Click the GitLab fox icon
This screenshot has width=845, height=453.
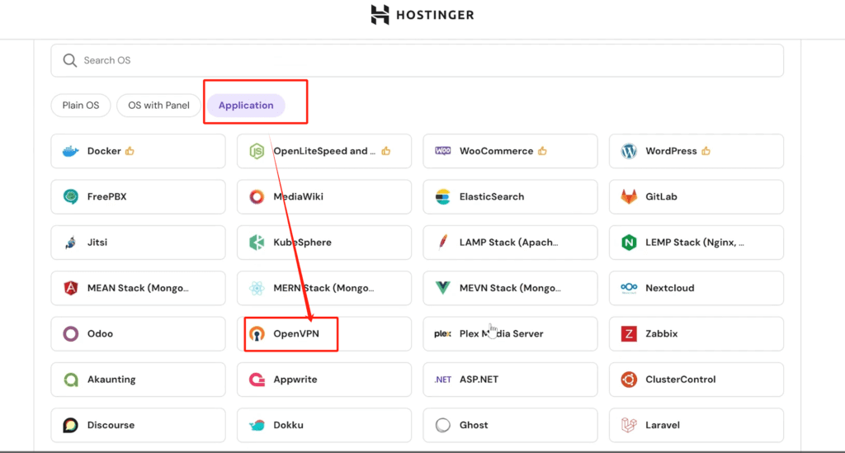point(629,197)
